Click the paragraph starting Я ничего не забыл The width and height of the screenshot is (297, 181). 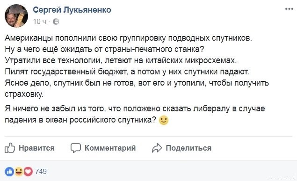point(135,115)
